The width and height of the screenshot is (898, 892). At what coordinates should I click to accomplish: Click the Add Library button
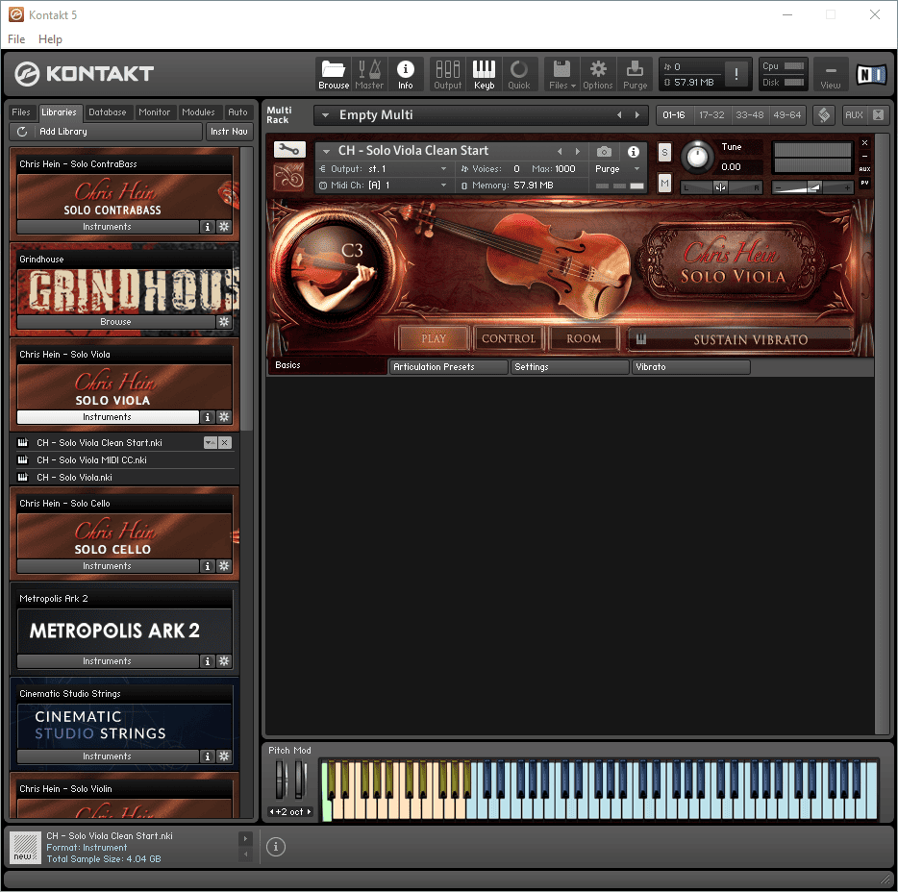click(x=107, y=131)
